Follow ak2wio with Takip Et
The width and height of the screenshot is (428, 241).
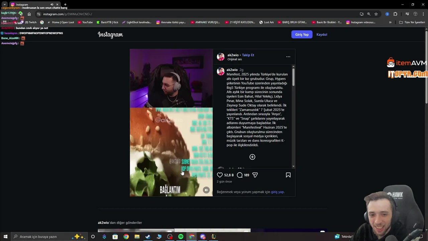[248, 55]
